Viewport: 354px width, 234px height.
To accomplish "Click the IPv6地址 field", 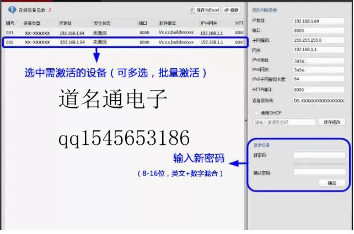I will tap(319, 61).
